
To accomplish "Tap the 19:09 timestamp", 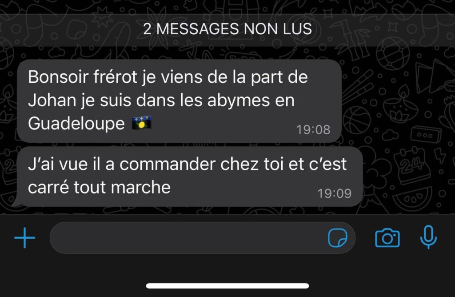I will [334, 194].
